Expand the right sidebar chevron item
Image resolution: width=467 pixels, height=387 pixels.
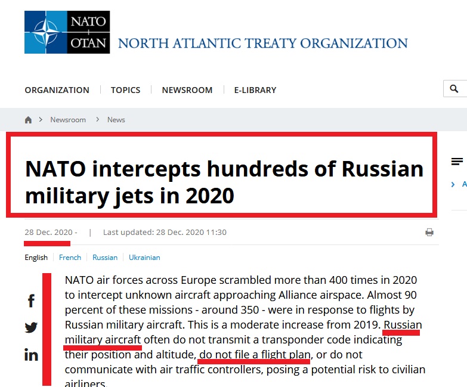[454, 185]
